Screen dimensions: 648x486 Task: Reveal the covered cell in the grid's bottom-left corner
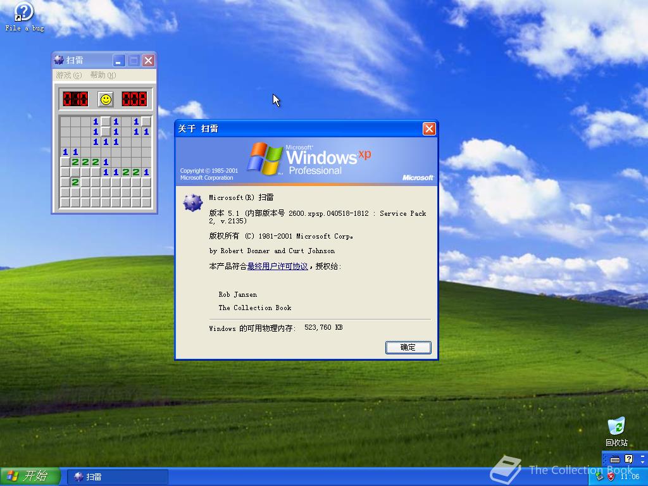click(x=65, y=202)
